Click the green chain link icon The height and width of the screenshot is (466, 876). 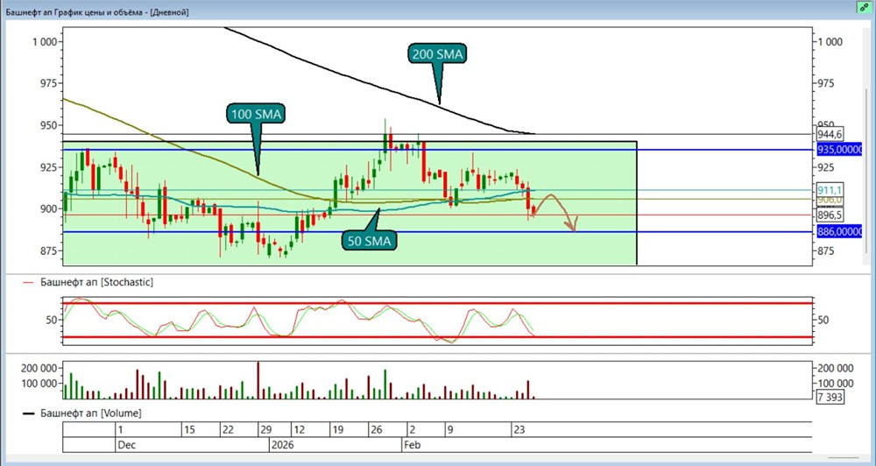[x=864, y=7]
